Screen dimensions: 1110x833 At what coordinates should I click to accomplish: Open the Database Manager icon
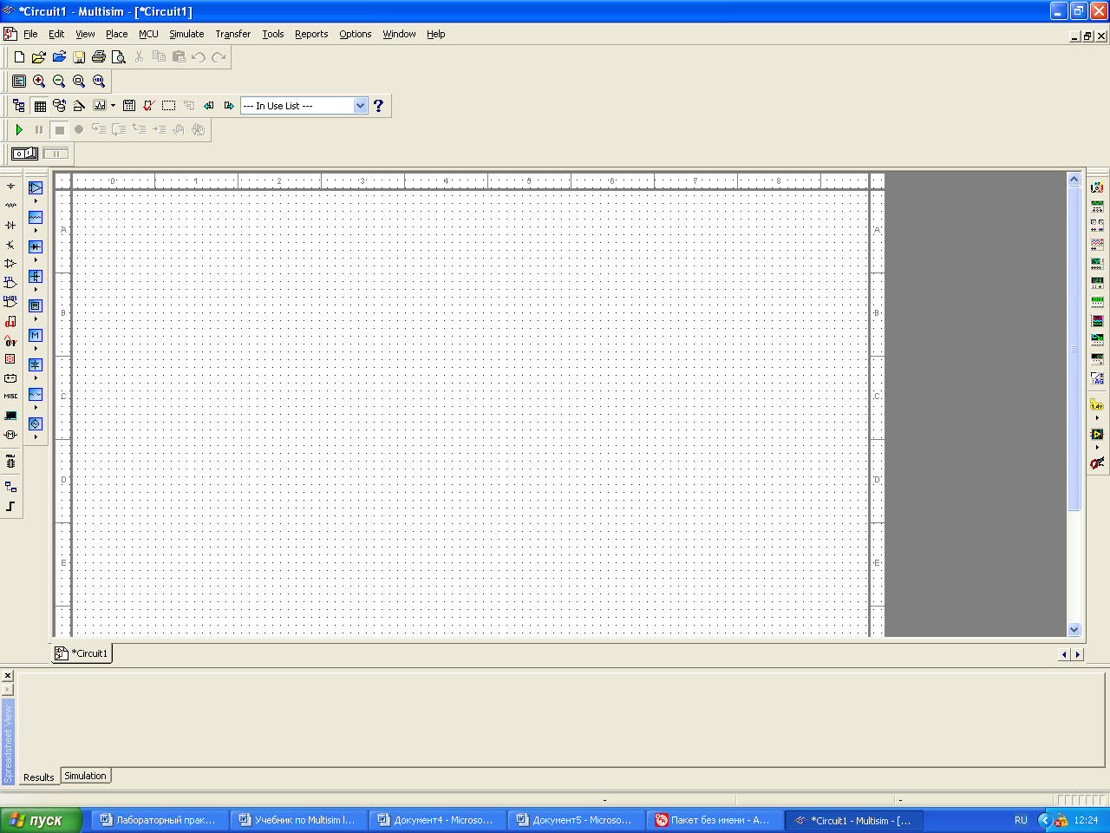click(59, 106)
